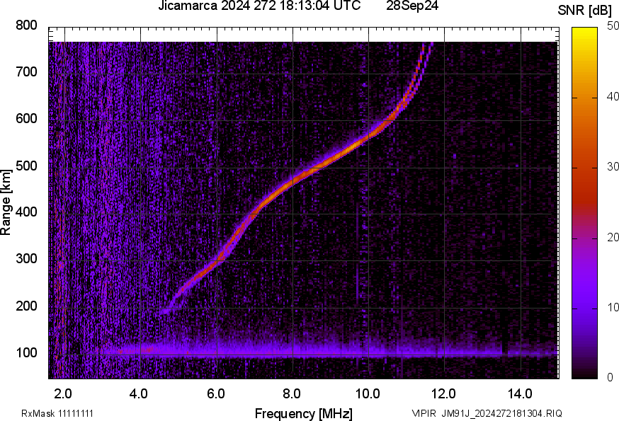
Task: Click colorbar tick label "10"
Action: tap(613, 307)
